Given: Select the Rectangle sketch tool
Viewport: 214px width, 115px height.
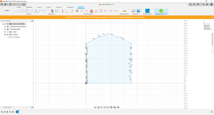Looking at the screenshot, I should (22, 11).
